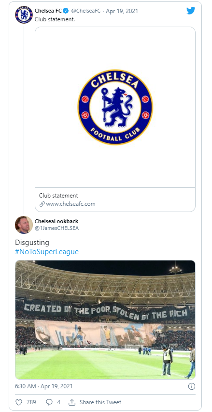
Task: Open replies via speech bubble icon
Action: [49, 402]
